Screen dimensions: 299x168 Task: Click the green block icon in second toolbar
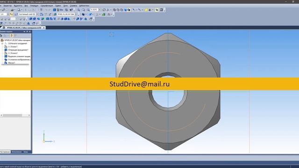point(104,14)
